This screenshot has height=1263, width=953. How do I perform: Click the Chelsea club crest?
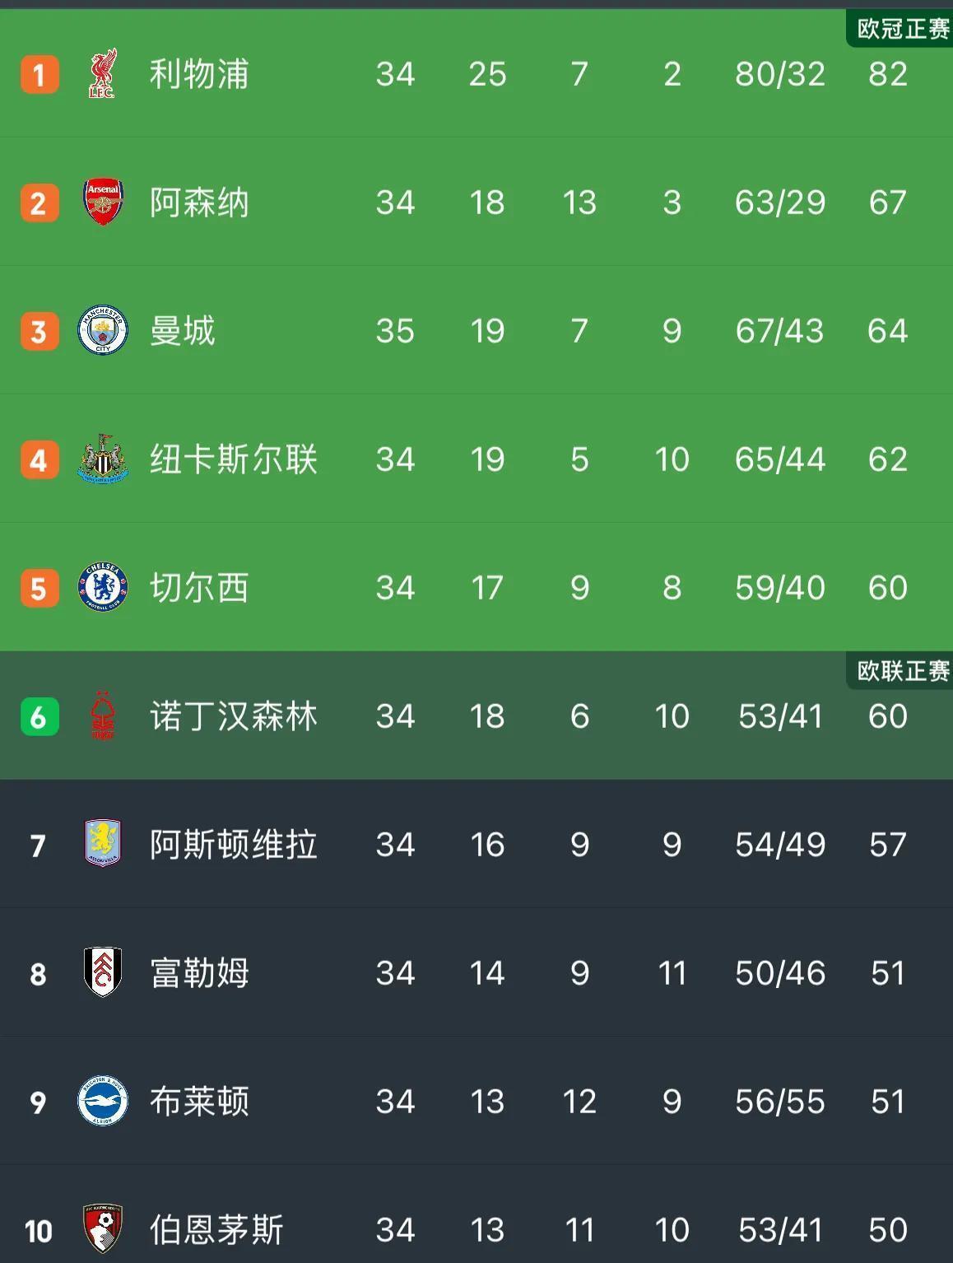coord(101,587)
